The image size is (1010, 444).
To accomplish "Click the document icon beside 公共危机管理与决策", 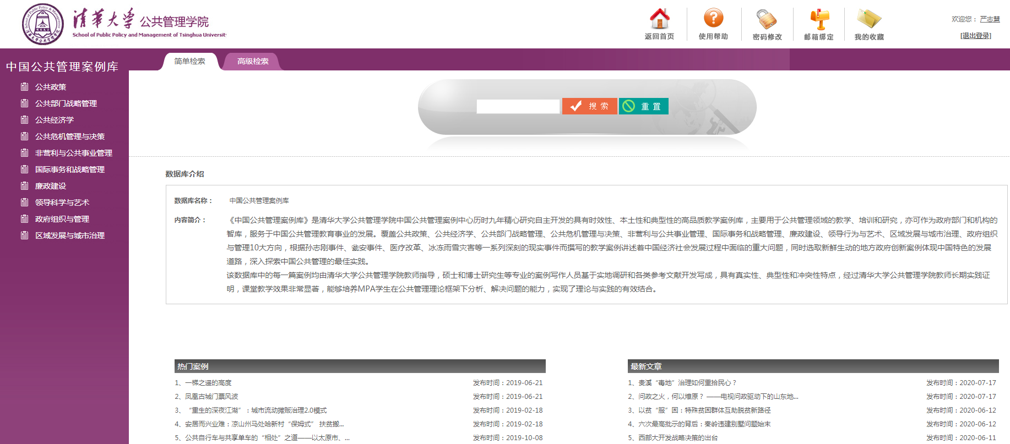I will [24, 136].
